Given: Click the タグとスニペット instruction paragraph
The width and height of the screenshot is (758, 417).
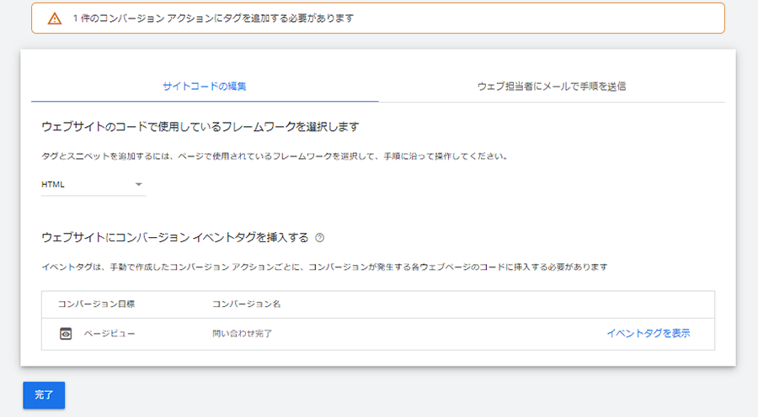Looking at the screenshot, I should tap(275, 156).
